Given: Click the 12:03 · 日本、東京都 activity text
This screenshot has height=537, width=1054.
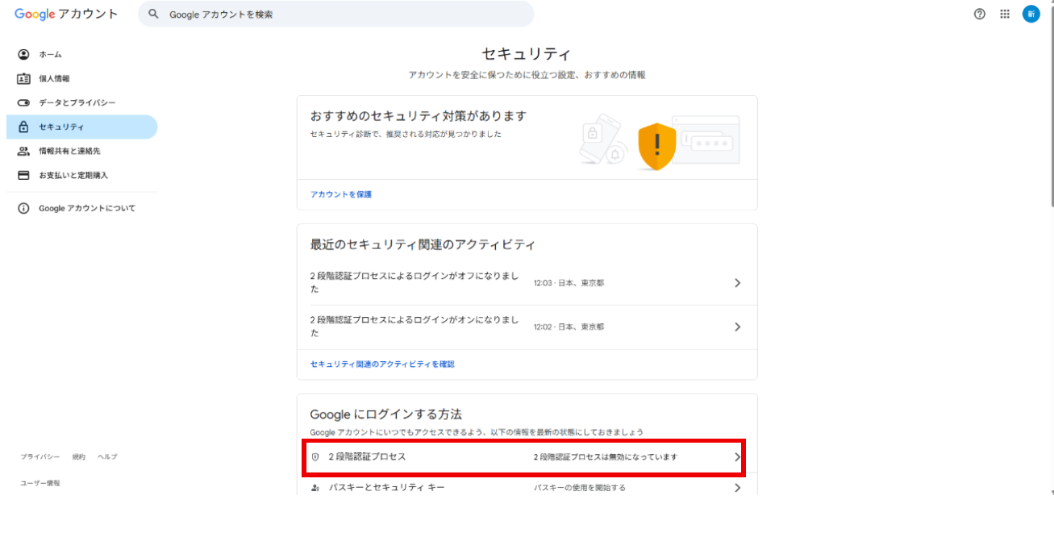Looking at the screenshot, I should (x=569, y=283).
